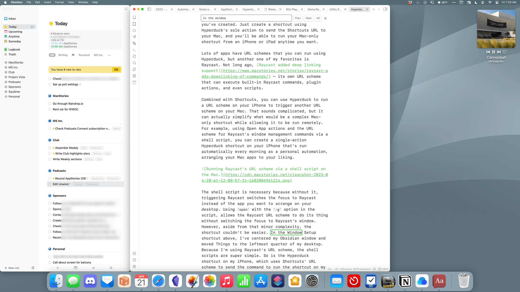
Task: Open Shortcuts app in the Dock
Action: 278,281
